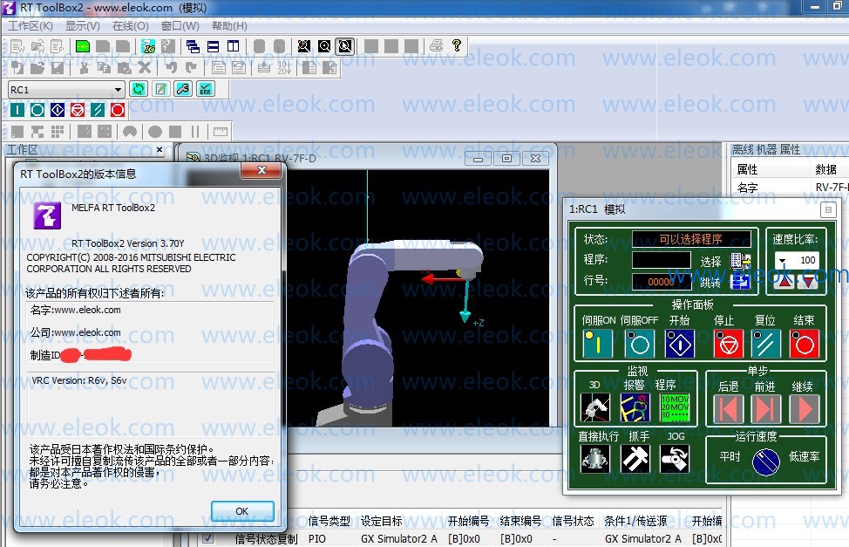
Task: Open the 报警 alarm monitor icon
Action: [635, 407]
